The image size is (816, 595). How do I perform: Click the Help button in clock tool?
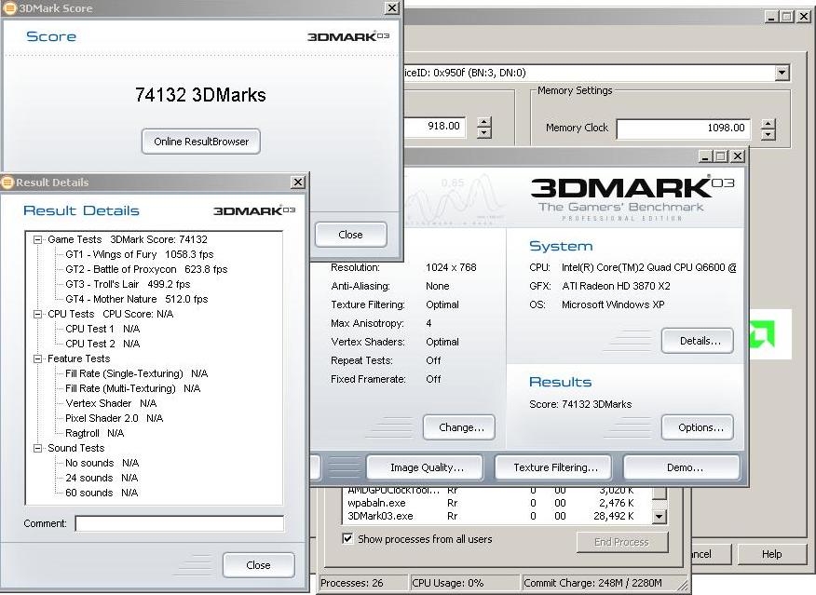772,554
